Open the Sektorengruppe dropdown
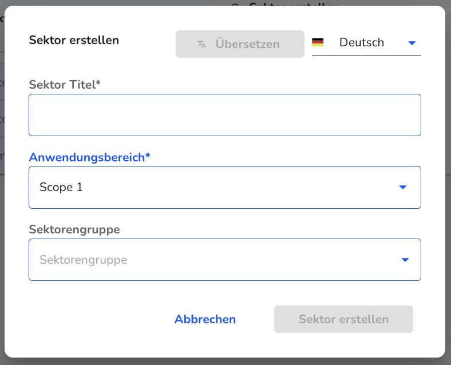 pos(225,260)
